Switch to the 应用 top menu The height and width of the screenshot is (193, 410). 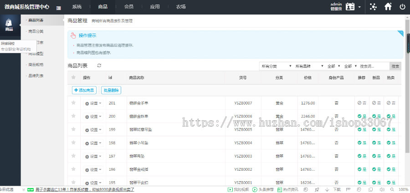[x=155, y=7]
